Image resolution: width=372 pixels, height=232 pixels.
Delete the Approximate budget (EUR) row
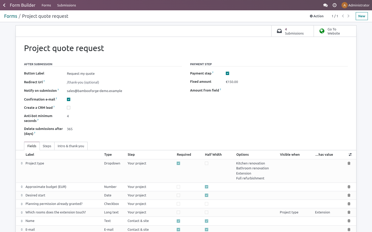tap(349, 187)
